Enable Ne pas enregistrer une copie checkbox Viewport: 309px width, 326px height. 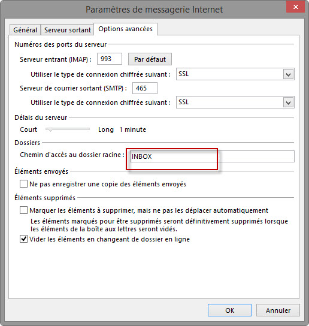tap(23, 184)
